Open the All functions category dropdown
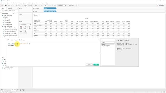 (108, 40)
